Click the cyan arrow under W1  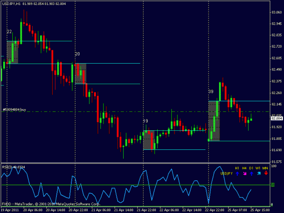pyautogui.click(x=259, y=173)
